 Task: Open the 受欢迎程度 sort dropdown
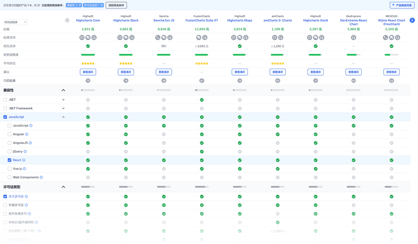point(15,22)
